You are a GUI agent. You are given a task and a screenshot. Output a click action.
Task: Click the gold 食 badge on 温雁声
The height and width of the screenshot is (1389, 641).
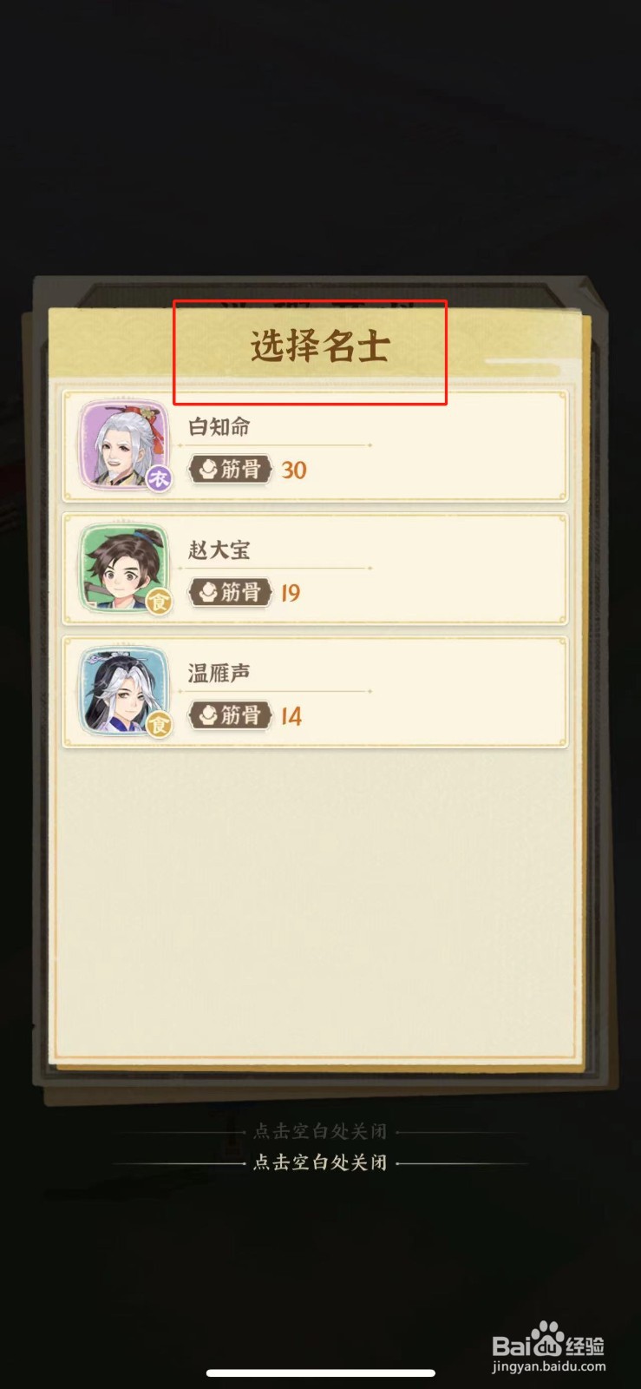pyautogui.click(x=158, y=724)
